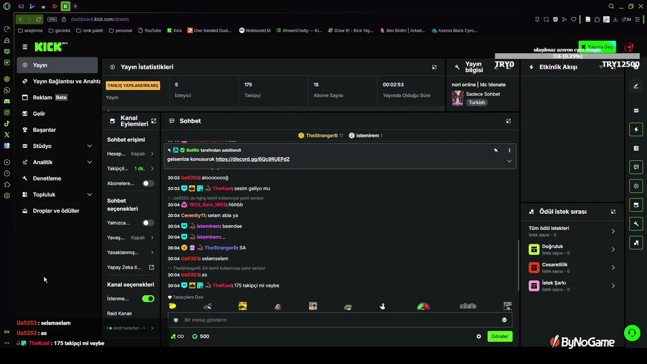
Task: Open X (Twitter) in the browser sidebar
Action: click(7, 134)
